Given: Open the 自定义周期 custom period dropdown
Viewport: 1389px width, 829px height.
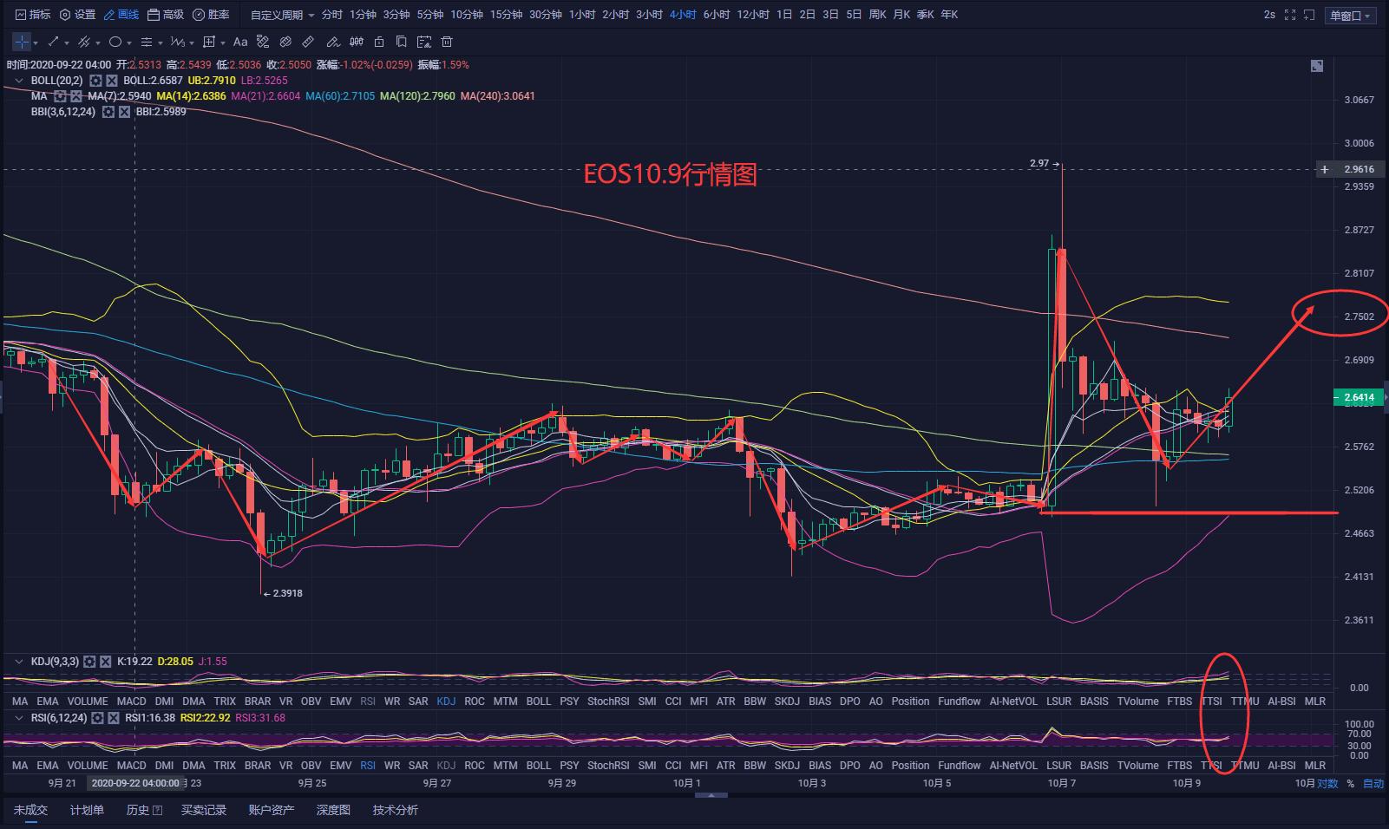Looking at the screenshot, I should tap(283, 15).
